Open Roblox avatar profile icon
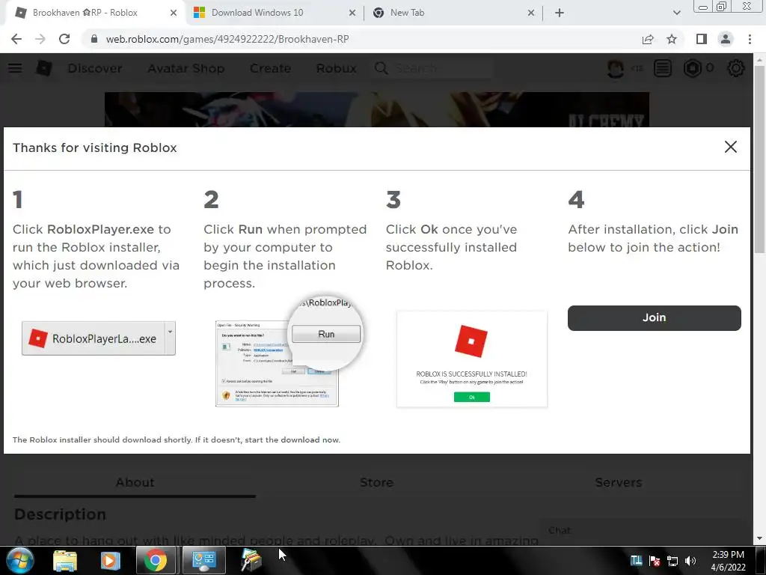Screen dimensions: 766x575 [x=616, y=68]
